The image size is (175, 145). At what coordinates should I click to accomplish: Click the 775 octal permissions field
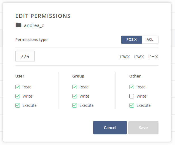click(x=25, y=56)
